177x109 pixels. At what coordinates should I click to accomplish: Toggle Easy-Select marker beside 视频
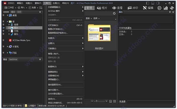[4, 24]
